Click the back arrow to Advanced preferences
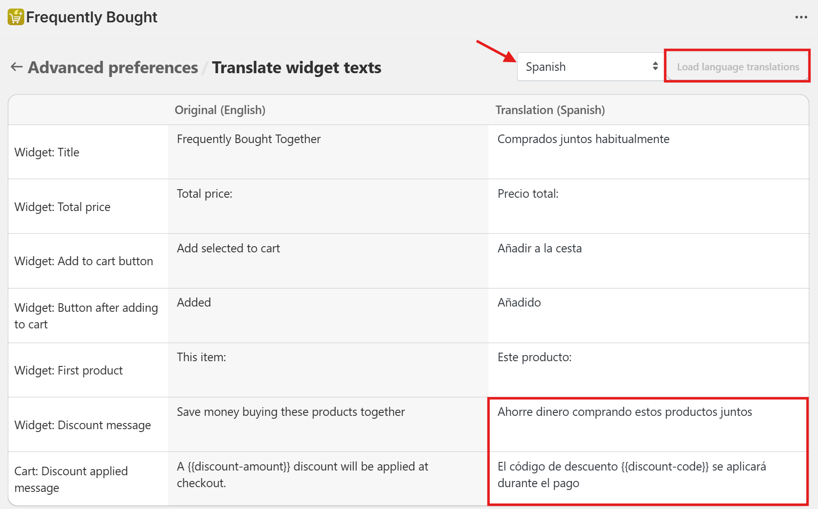 point(17,67)
